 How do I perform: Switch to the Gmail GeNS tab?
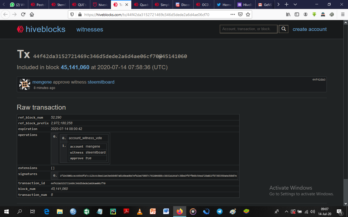point(265,5)
